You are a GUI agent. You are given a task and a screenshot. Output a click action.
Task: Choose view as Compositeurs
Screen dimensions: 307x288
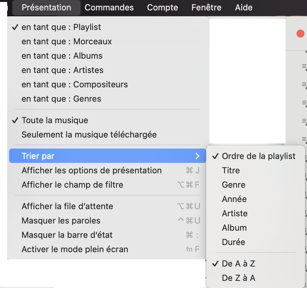coord(74,84)
